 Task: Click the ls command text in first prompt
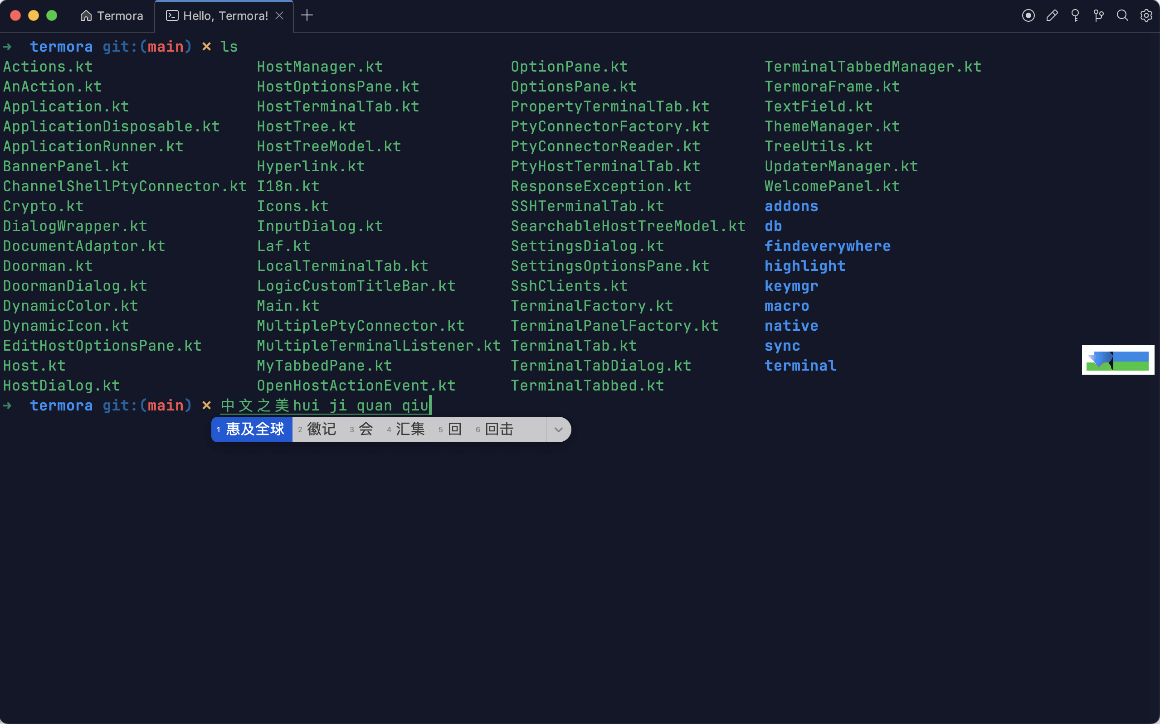coord(229,47)
